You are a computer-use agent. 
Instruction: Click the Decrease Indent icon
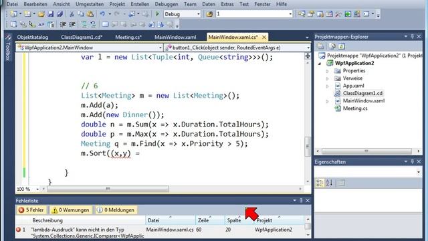63,25
